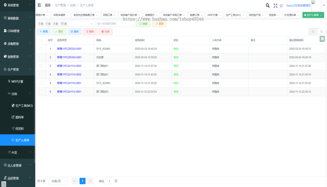Check the row for PC241114-0002

[41, 74]
